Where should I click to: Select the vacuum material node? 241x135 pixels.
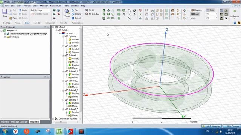(x=69, y=33)
